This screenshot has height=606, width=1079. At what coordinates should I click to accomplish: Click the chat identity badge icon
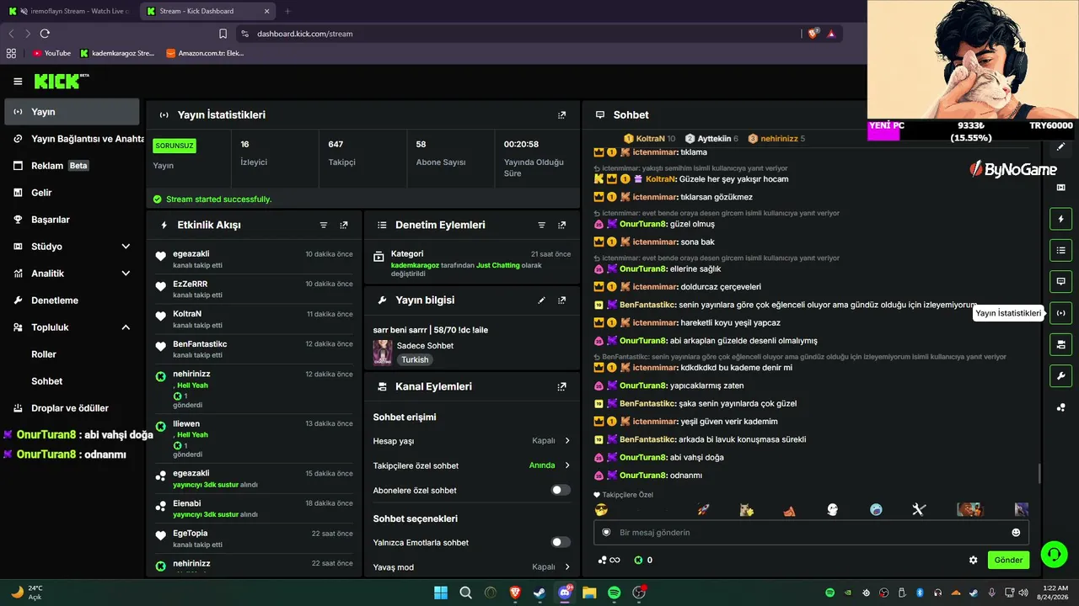[x=605, y=533]
